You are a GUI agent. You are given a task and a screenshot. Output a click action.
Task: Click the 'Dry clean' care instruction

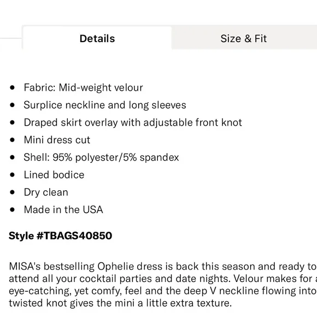46,192
